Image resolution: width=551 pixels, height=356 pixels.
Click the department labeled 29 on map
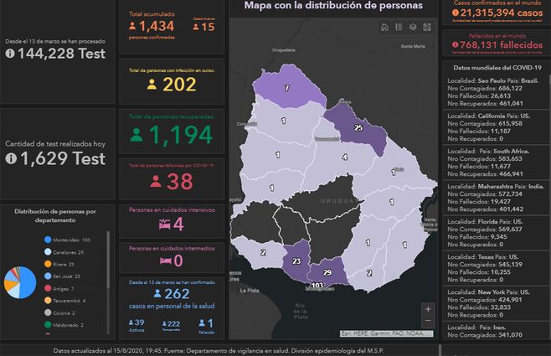(x=327, y=274)
